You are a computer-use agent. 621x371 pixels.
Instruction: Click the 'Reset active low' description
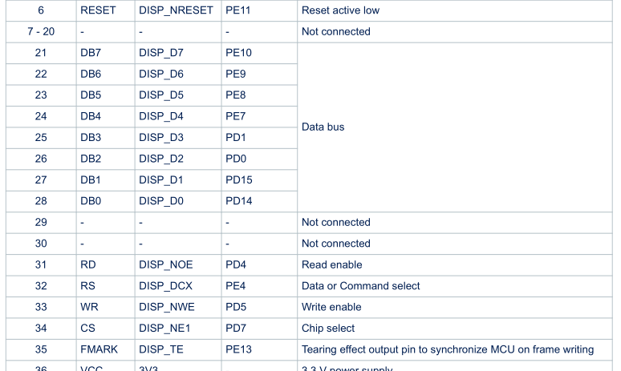[x=341, y=10]
